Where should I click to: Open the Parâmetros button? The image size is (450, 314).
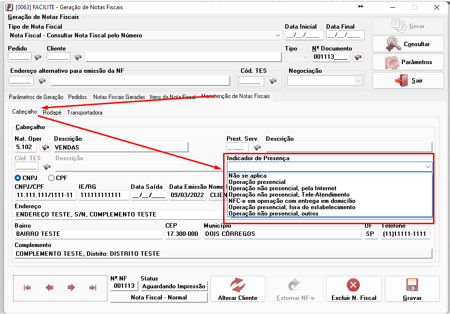pyautogui.click(x=408, y=62)
